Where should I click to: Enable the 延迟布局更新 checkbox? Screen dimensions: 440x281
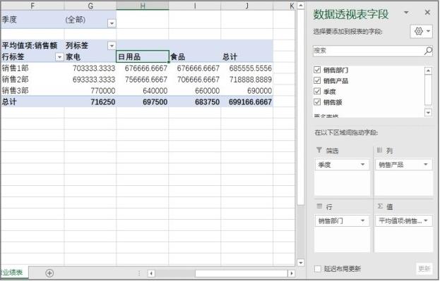coord(318,269)
